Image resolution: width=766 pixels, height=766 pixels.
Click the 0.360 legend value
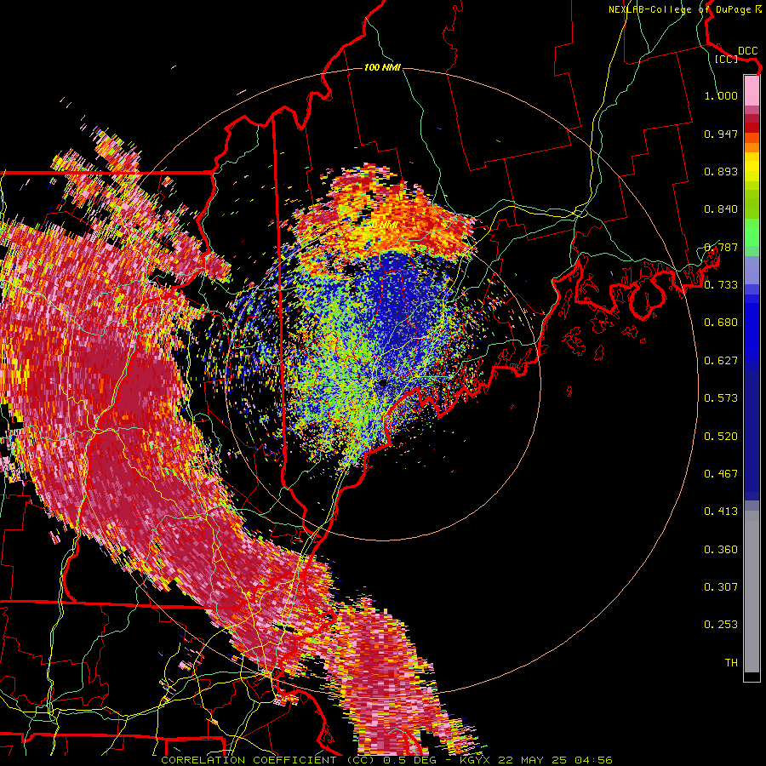(x=721, y=550)
